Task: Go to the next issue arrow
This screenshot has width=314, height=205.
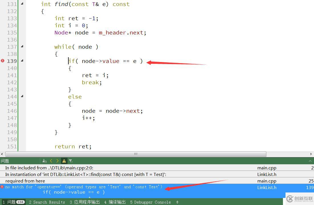Action: pos(58,161)
